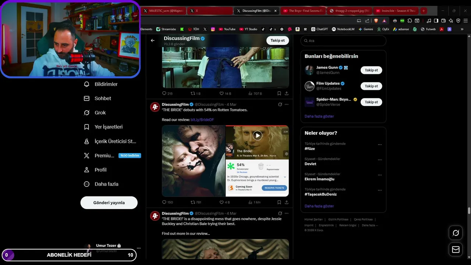The height and width of the screenshot is (265, 471).
Task: View analytics of the 707 B views post
Action: click(x=255, y=93)
